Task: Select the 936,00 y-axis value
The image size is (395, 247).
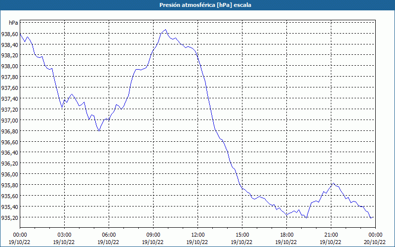Action: click(9, 174)
